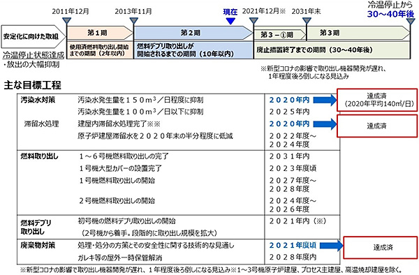Click the 2021年12月※ timeline triangle marker
The image size is (419, 275).
[x=253, y=21]
